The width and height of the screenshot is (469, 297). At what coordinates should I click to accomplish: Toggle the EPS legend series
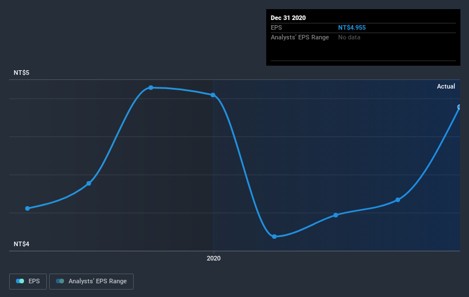(x=28, y=281)
